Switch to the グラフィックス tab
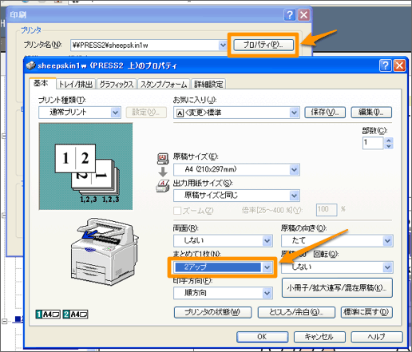 coord(117,85)
